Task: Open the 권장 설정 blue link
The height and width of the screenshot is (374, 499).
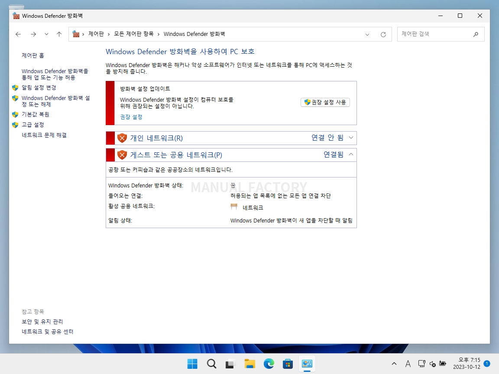Action: [131, 117]
